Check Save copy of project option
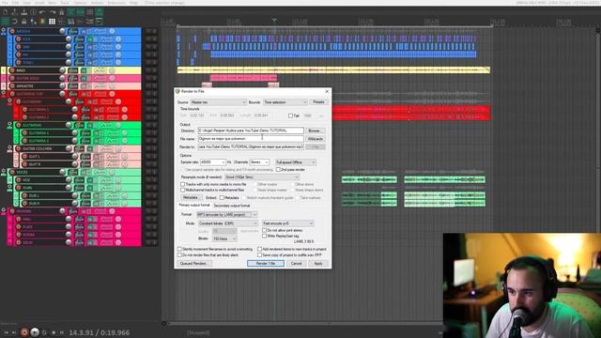The width and height of the screenshot is (601, 338). coord(259,254)
